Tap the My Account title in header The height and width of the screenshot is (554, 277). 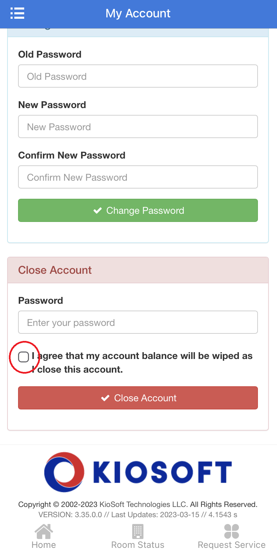[138, 13]
